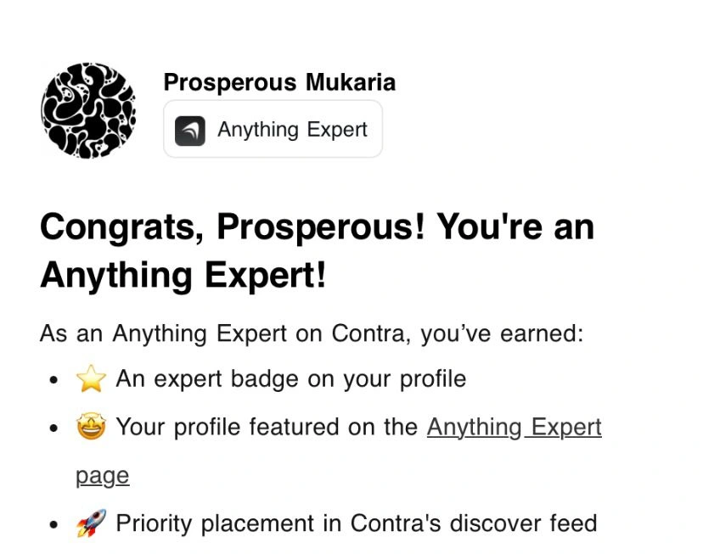The width and height of the screenshot is (703, 554).
Task: Click the star-struck face emoji
Action: tap(91, 427)
